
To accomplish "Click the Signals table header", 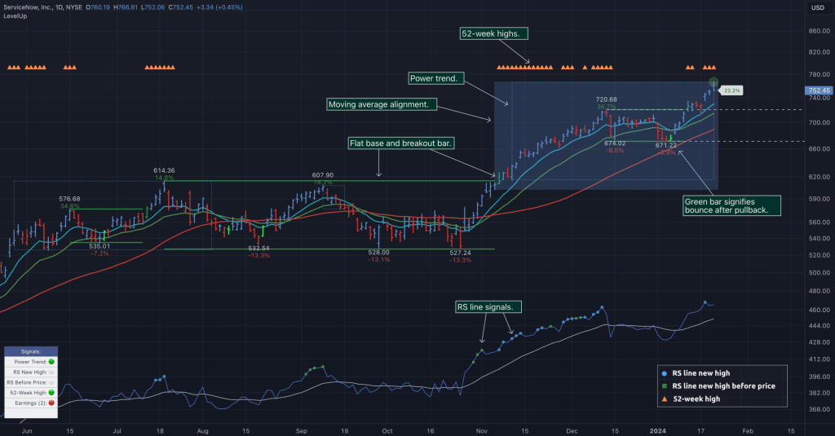I will click(x=30, y=351).
